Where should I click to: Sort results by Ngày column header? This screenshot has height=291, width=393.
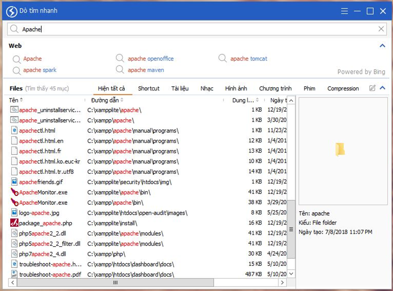tap(279, 100)
